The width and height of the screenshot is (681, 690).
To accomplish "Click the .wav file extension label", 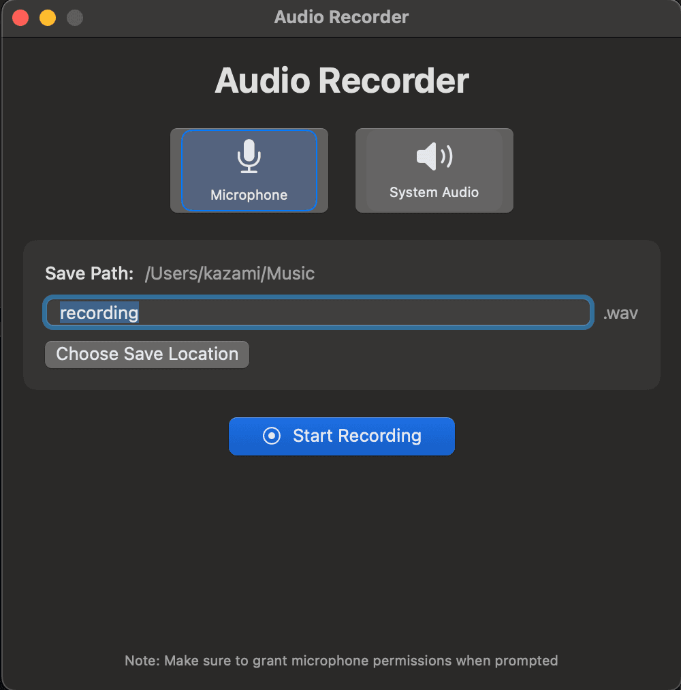I will point(620,314).
